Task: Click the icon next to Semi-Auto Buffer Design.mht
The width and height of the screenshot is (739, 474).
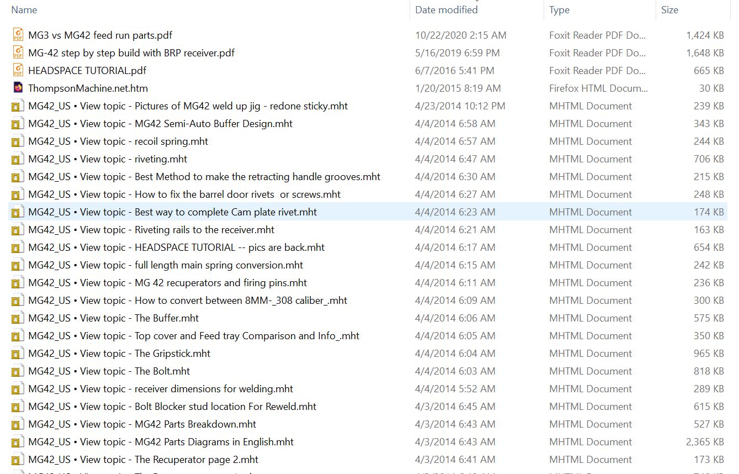Action: pyautogui.click(x=18, y=124)
